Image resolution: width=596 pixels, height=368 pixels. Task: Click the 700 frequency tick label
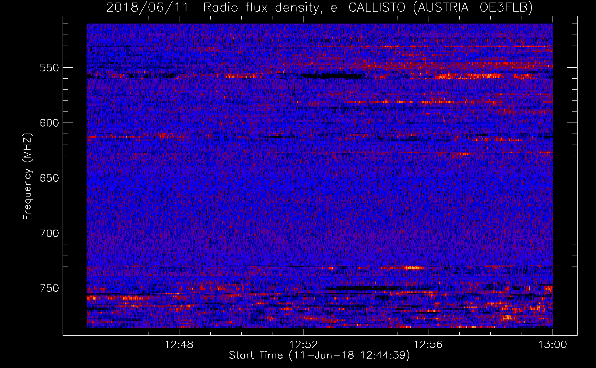click(x=49, y=233)
